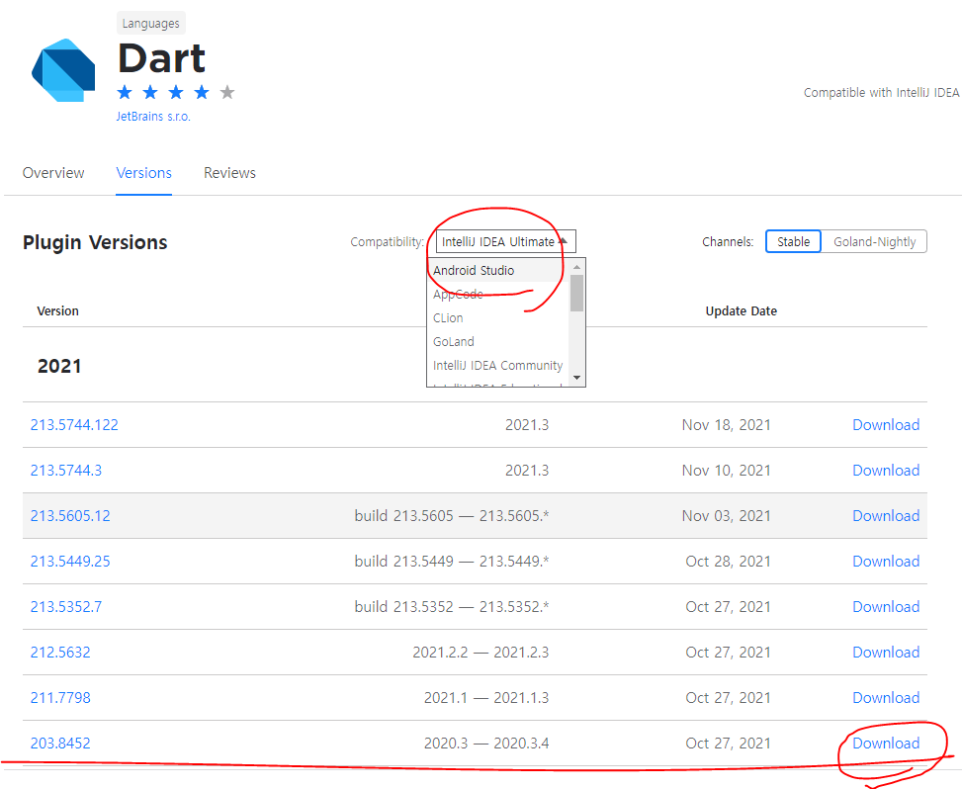
Task: Click the Version column header
Action: [57, 311]
